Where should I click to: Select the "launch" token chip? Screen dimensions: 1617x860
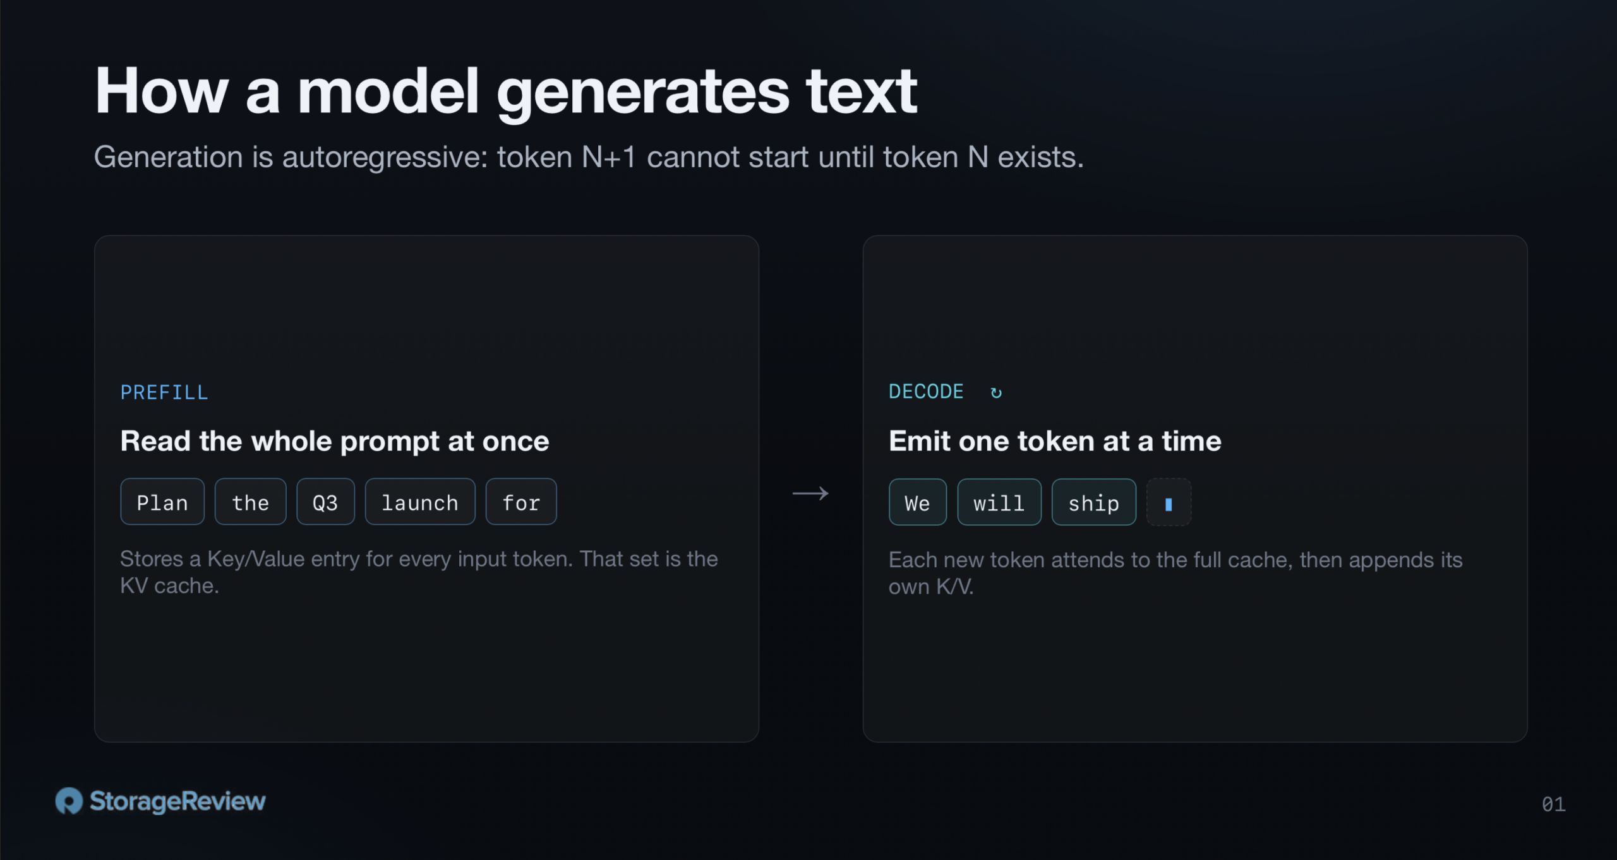coord(420,502)
